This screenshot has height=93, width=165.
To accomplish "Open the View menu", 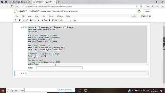I will [x=30, y=16].
